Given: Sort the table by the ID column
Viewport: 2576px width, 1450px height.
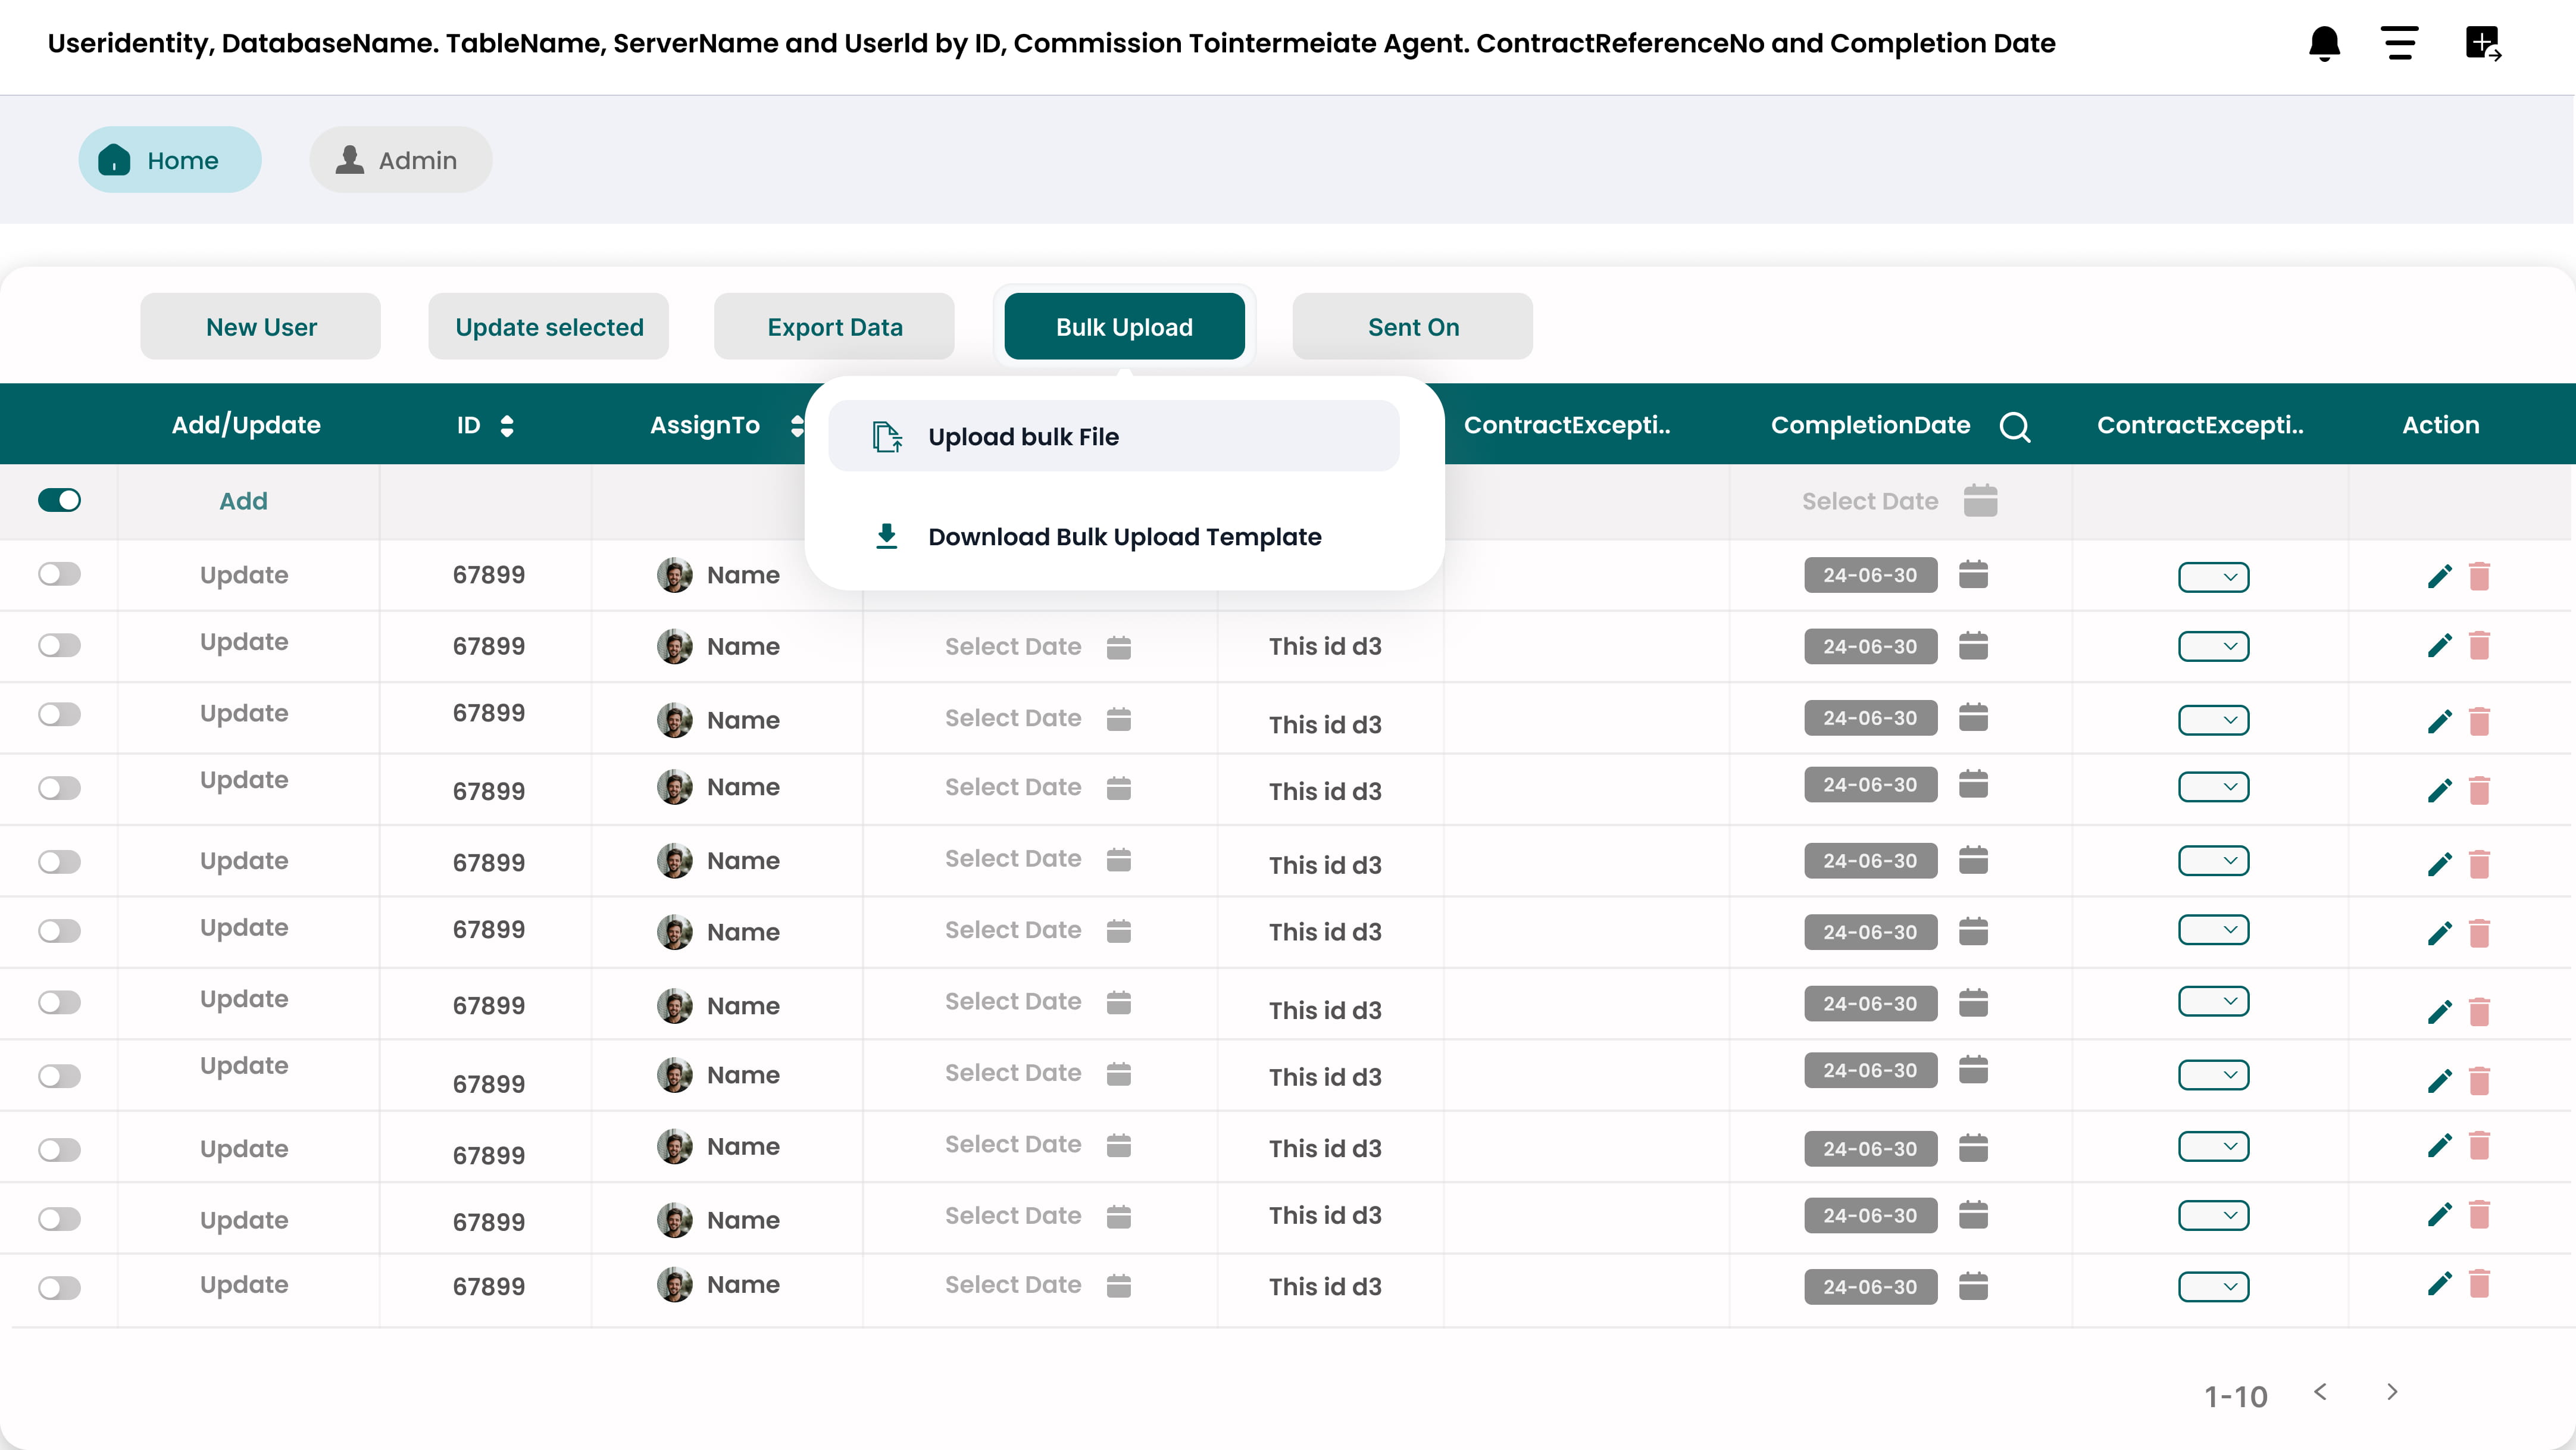Looking at the screenshot, I should [506, 426].
